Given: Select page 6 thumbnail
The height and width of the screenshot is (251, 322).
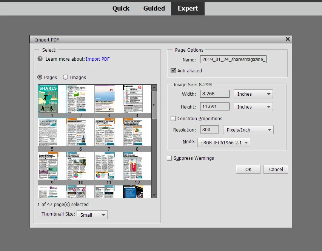Looking at the screenshot, I should pyautogui.click(x=80, y=135).
